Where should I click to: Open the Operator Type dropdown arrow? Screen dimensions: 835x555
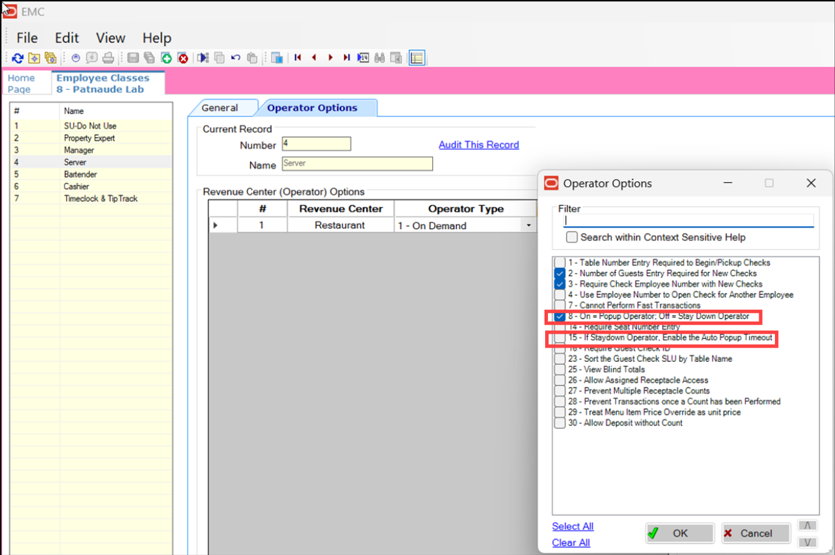point(528,226)
